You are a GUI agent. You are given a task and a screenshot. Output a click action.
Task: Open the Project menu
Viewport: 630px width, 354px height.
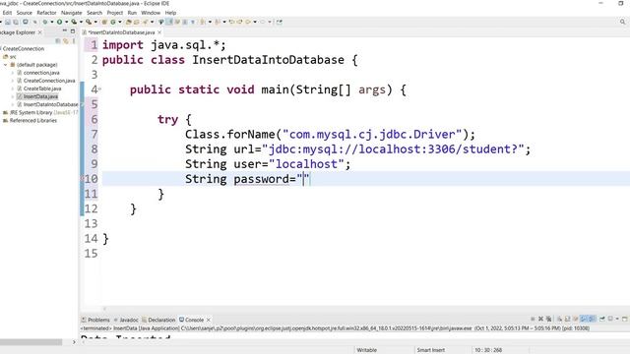click(114, 13)
